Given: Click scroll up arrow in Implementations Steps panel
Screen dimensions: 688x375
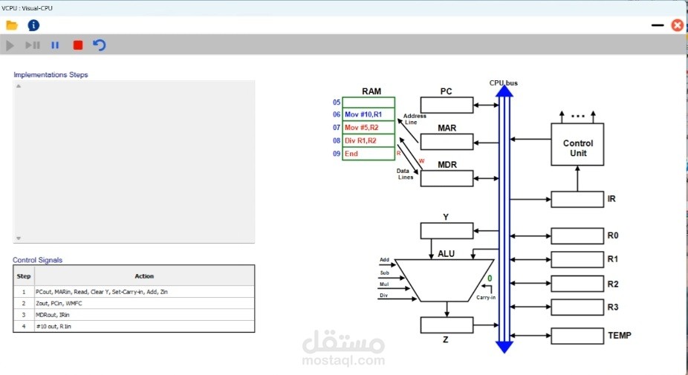Looking at the screenshot, I should [19, 86].
